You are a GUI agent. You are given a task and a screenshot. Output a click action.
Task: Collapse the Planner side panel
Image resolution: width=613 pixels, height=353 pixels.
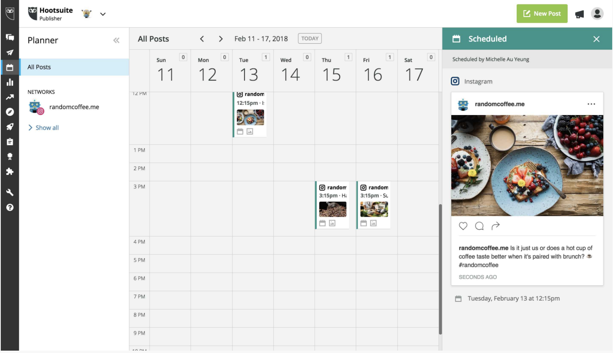click(116, 40)
